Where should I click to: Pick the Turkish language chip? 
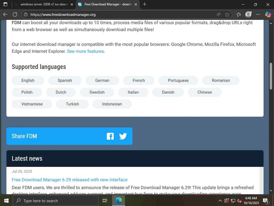coord(72,104)
